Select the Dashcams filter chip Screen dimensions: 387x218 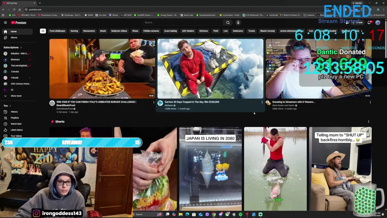[238, 31]
